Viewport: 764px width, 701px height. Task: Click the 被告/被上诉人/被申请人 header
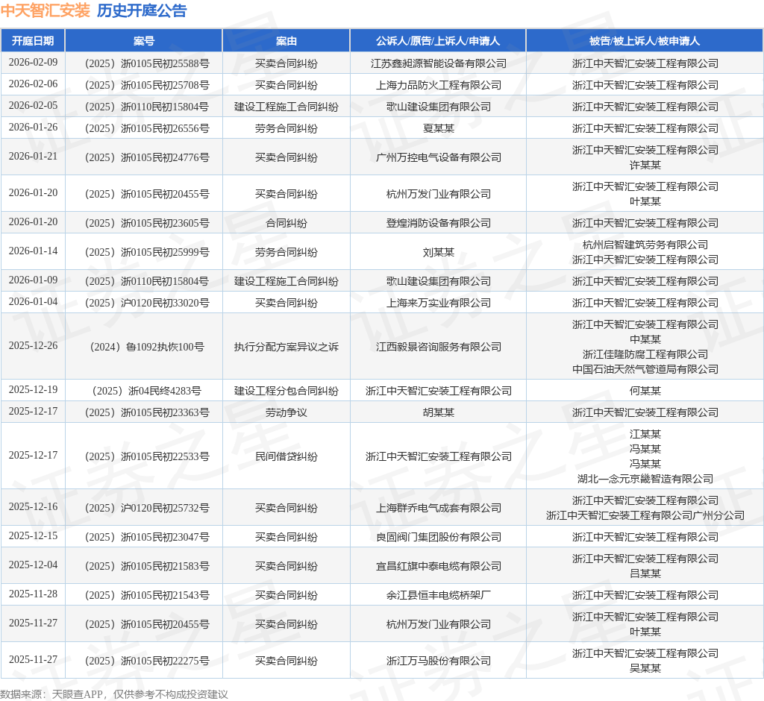point(645,41)
